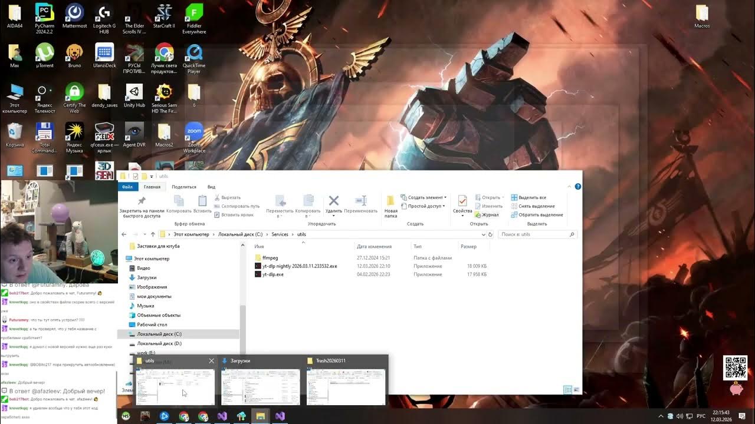Focus the Поиск в: utils search box
Screen dimensions: 755x424
click(x=537, y=234)
